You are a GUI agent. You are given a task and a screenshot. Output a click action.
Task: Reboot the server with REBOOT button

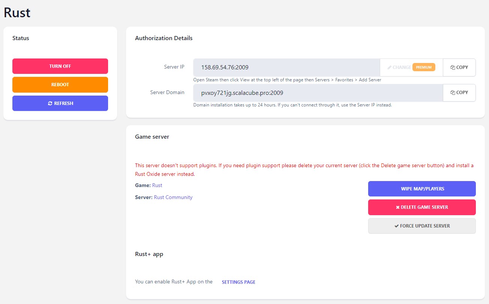point(60,85)
